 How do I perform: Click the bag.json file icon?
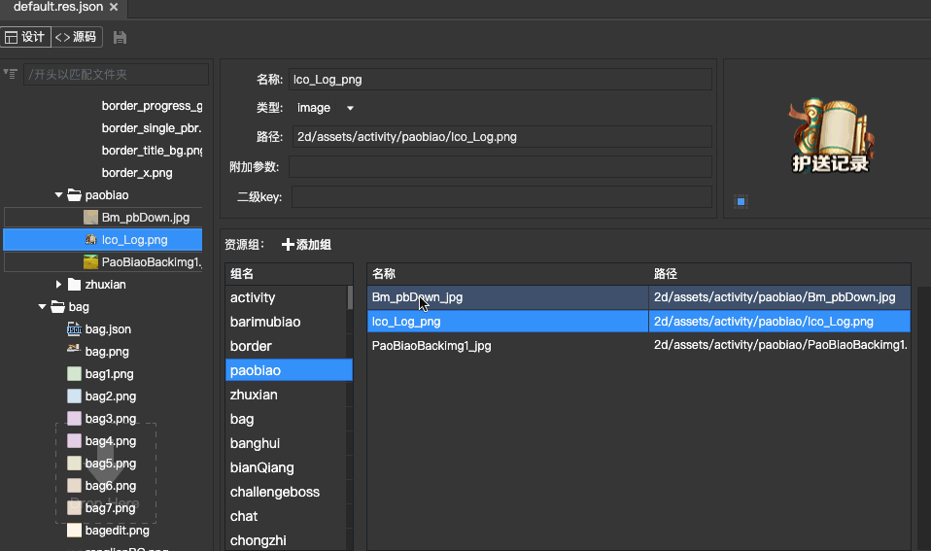coord(74,328)
